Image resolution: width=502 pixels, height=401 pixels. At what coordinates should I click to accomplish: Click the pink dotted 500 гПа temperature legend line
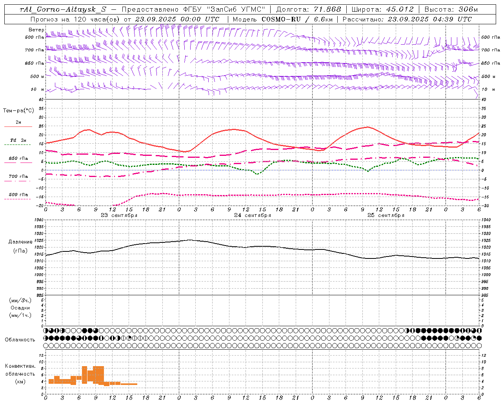click(18, 199)
